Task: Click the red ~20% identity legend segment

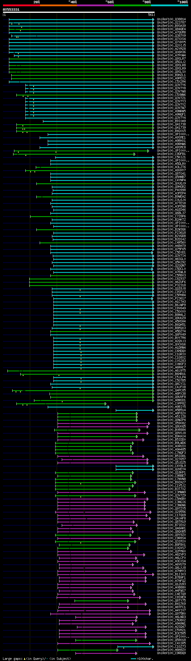Action: 21,5
